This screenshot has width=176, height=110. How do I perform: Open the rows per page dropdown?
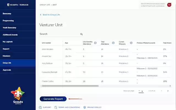[x=141, y=91]
